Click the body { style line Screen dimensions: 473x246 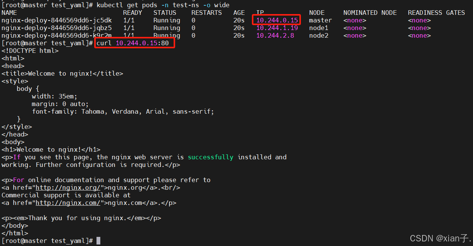tap(28, 89)
